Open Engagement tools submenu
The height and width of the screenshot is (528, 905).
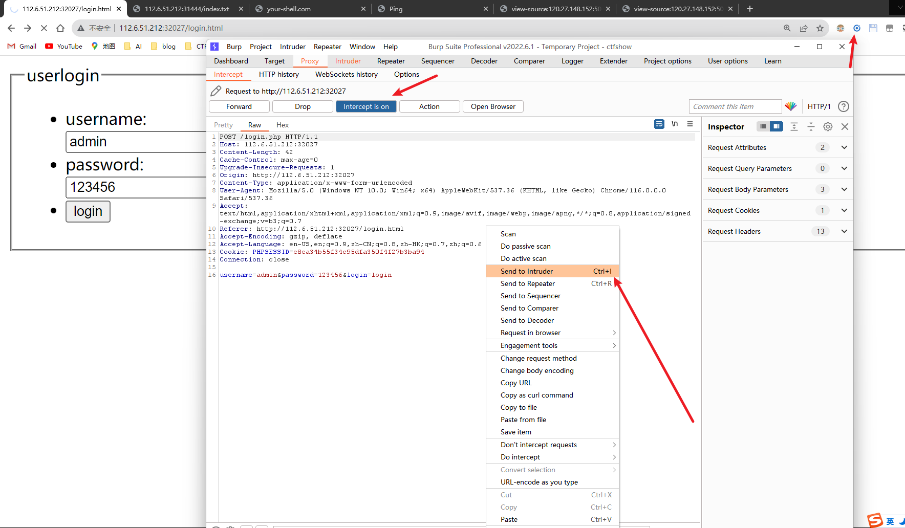tap(552, 345)
